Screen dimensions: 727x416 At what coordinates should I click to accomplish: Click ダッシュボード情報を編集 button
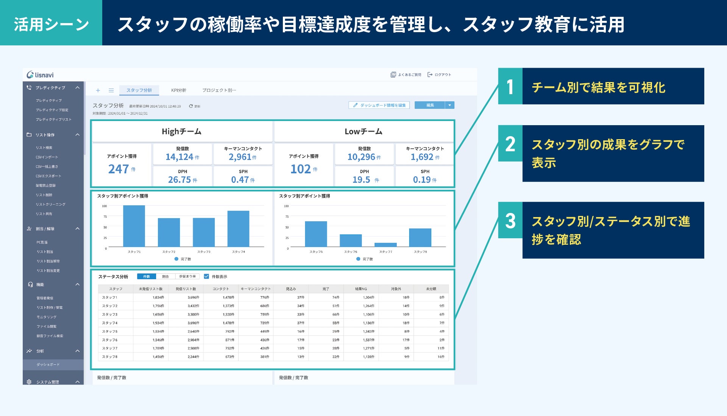379,105
